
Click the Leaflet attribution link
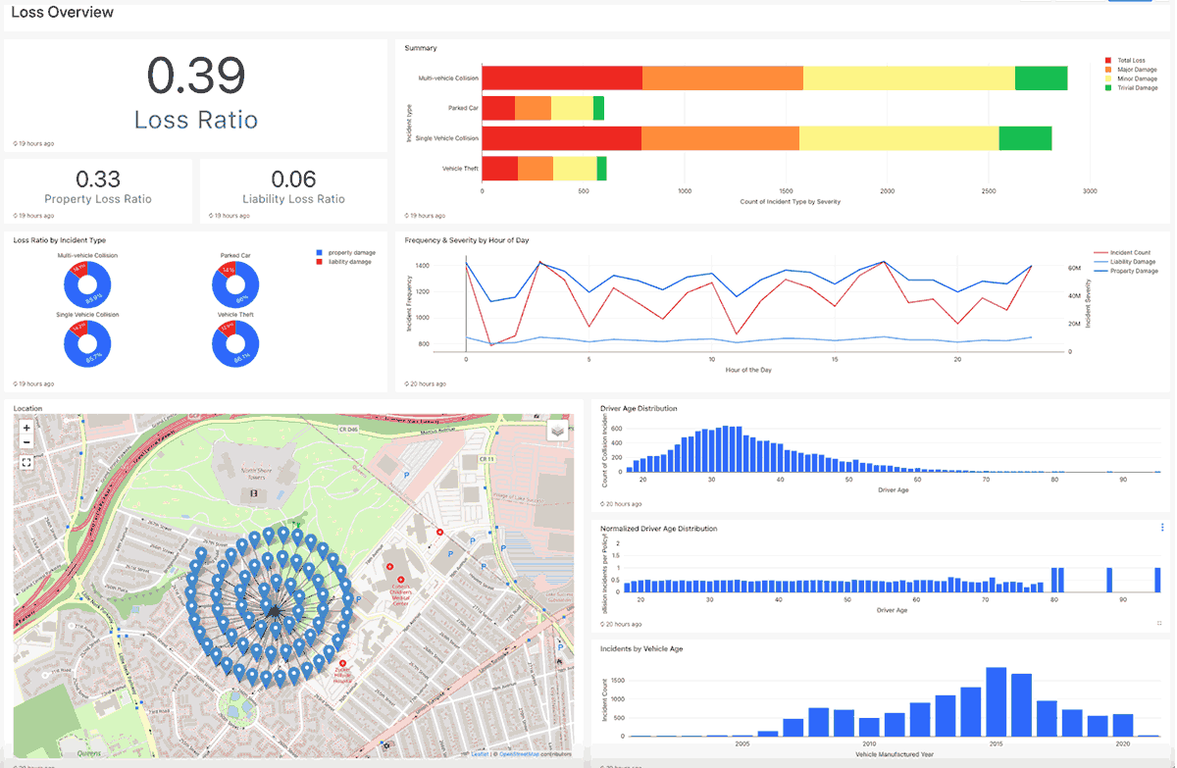[x=480, y=753]
